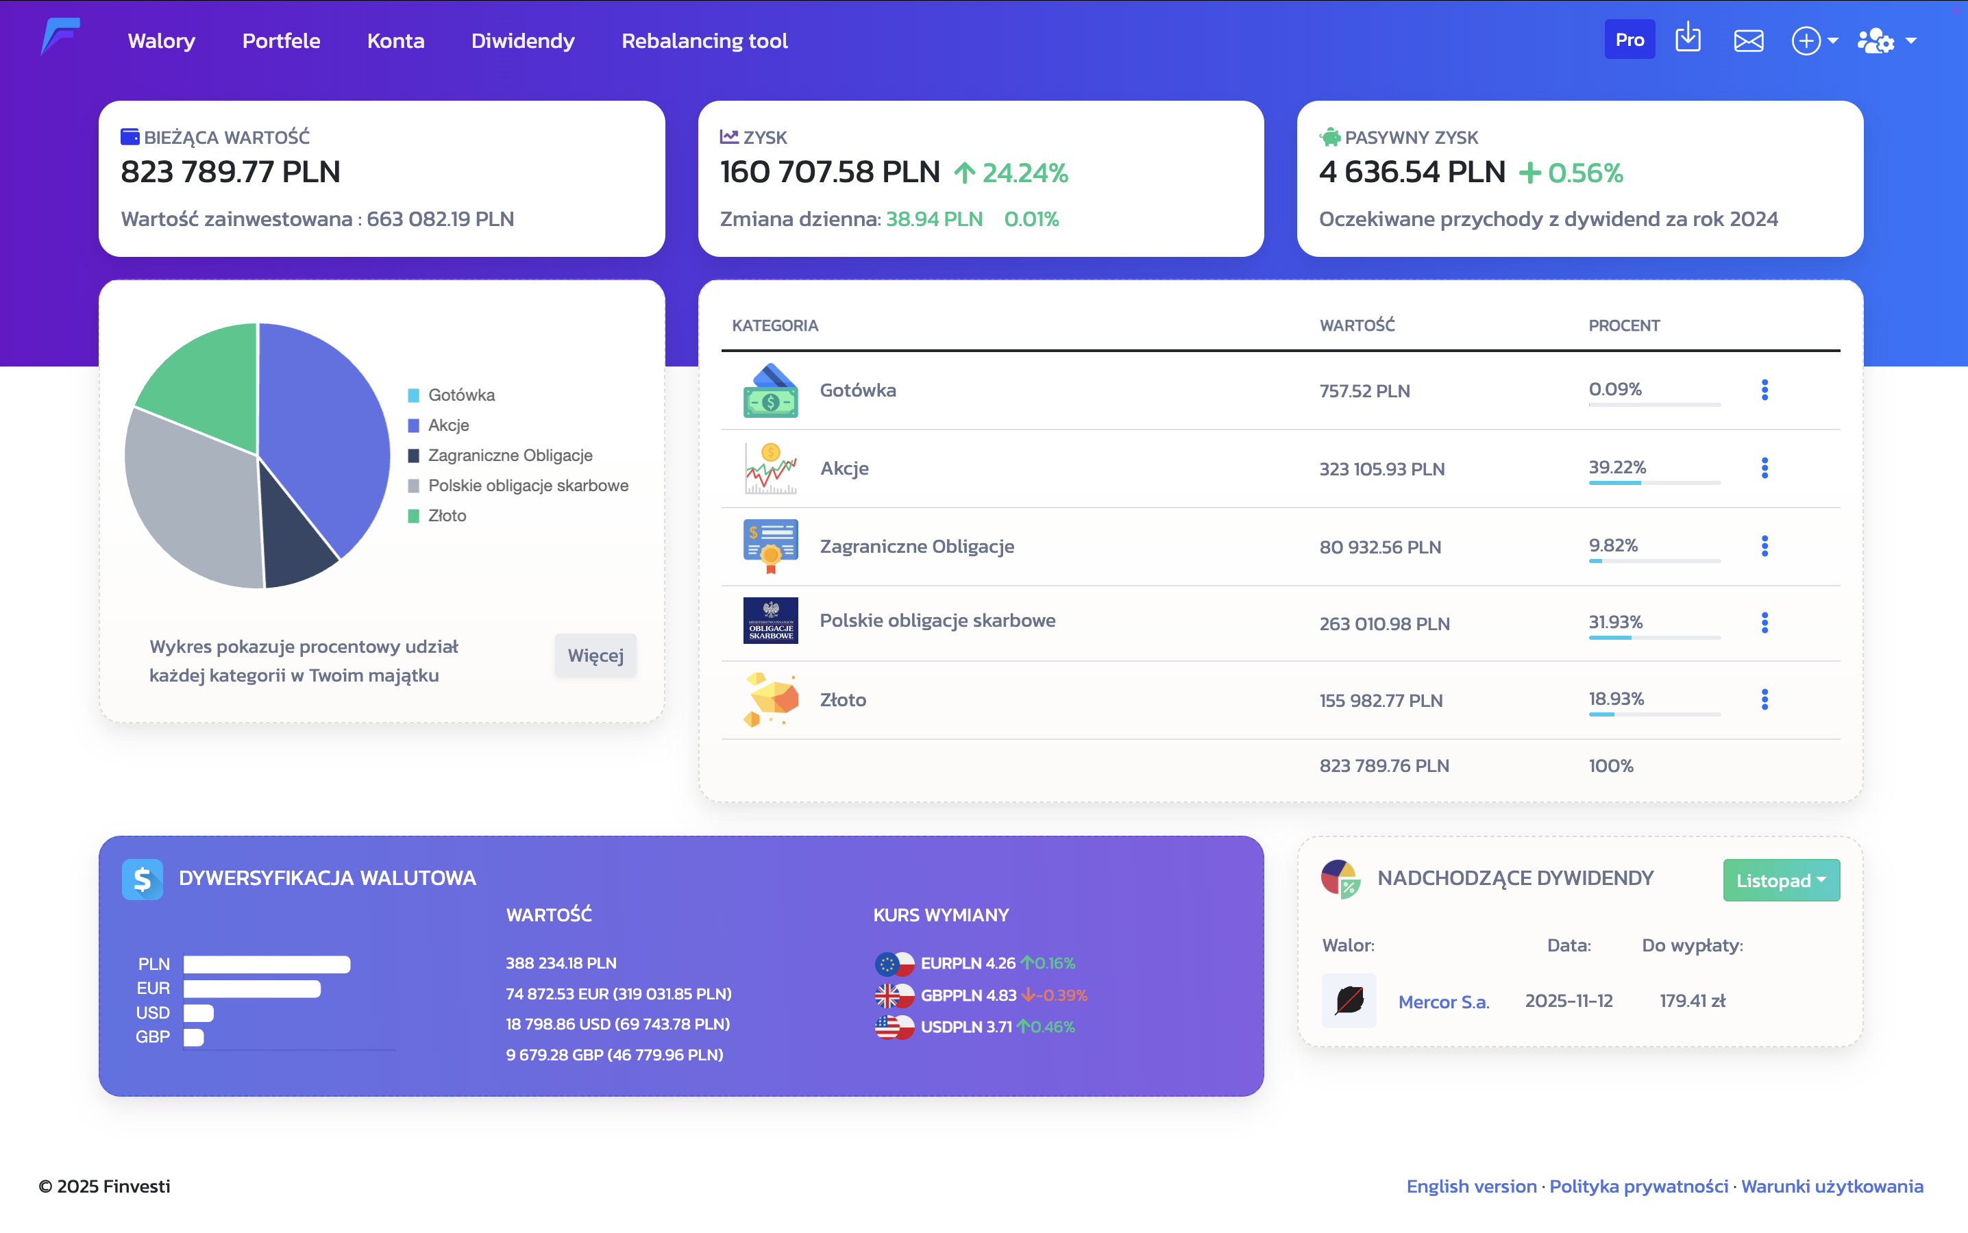
Task: Switch to English version link
Action: [1471, 1186]
